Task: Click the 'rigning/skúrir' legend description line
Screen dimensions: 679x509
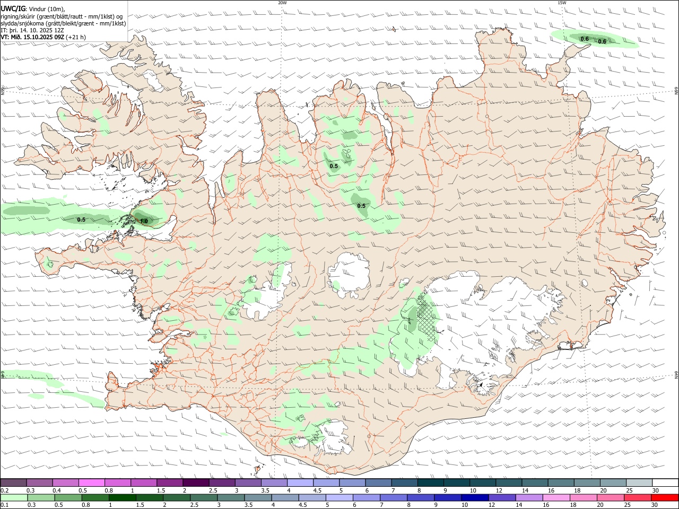Action: coord(62,16)
